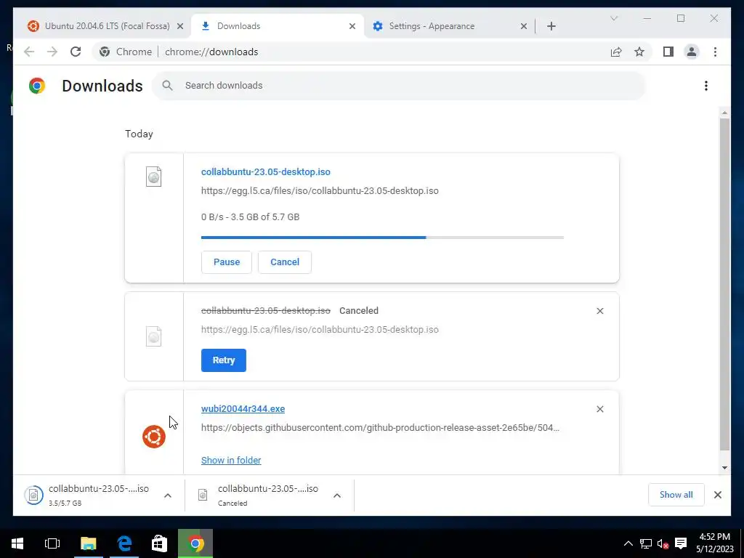This screenshot has height=558, width=744.
Task: Open the Windows Start menu
Action: tap(17, 543)
